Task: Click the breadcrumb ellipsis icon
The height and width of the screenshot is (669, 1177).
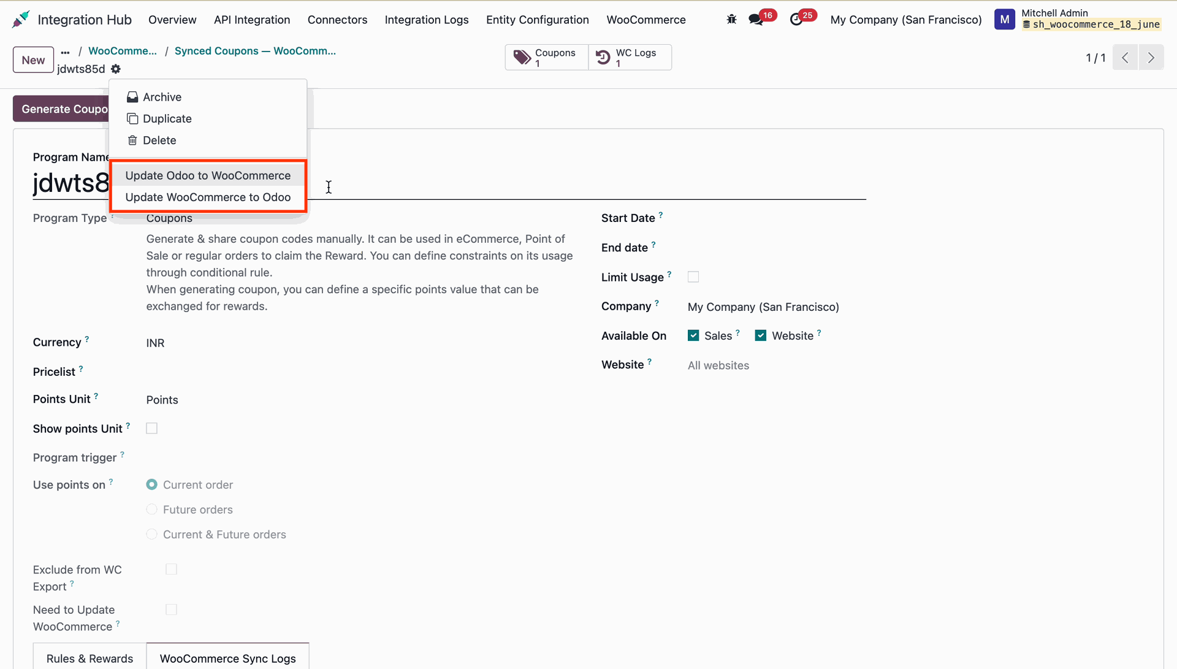Action: 66,52
